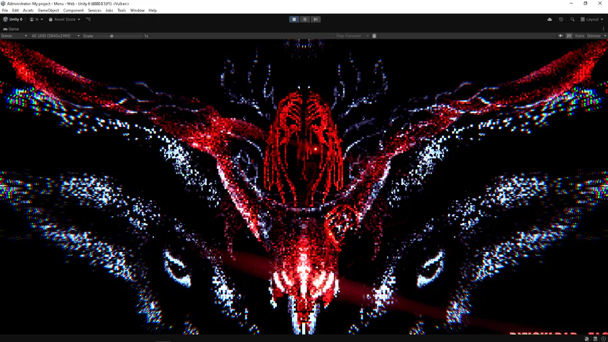The height and width of the screenshot is (342, 608).
Task: Stop play mode with the Play button
Action: (x=294, y=20)
